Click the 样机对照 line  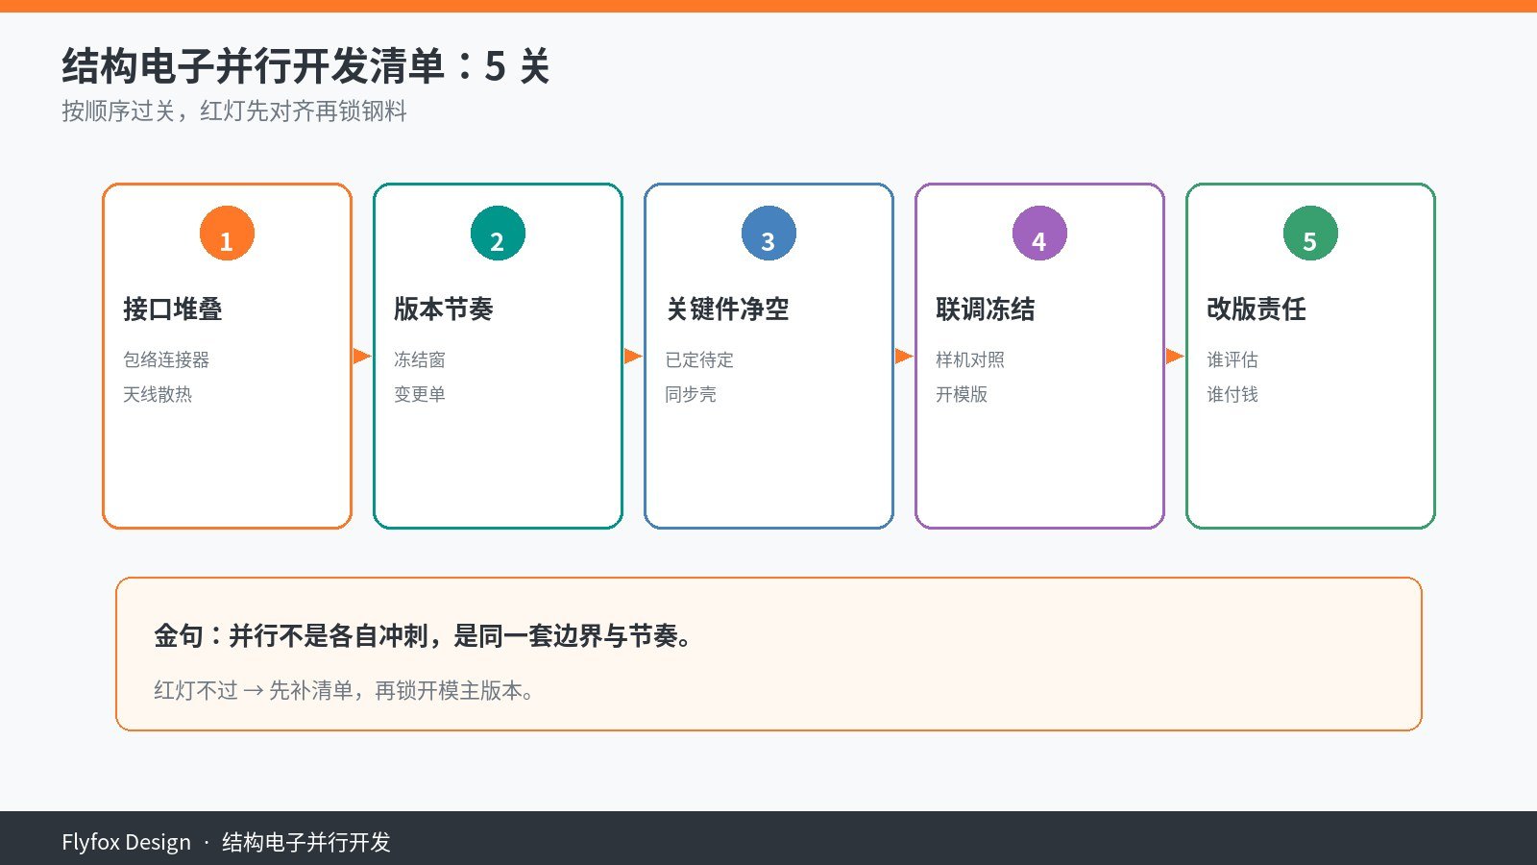[x=970, y=359]
